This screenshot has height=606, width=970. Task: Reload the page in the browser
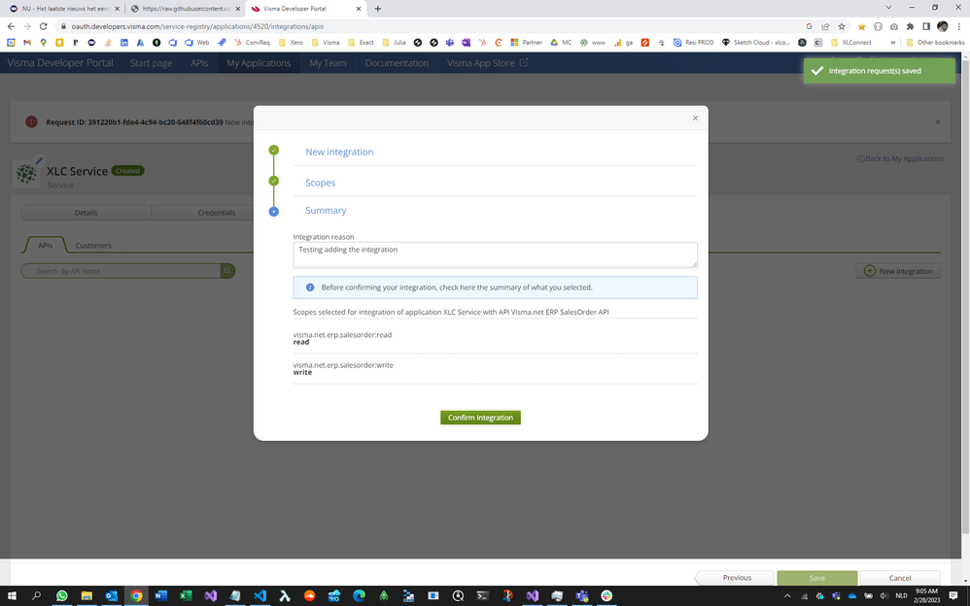pyautogui.click(x=44, y=26)
